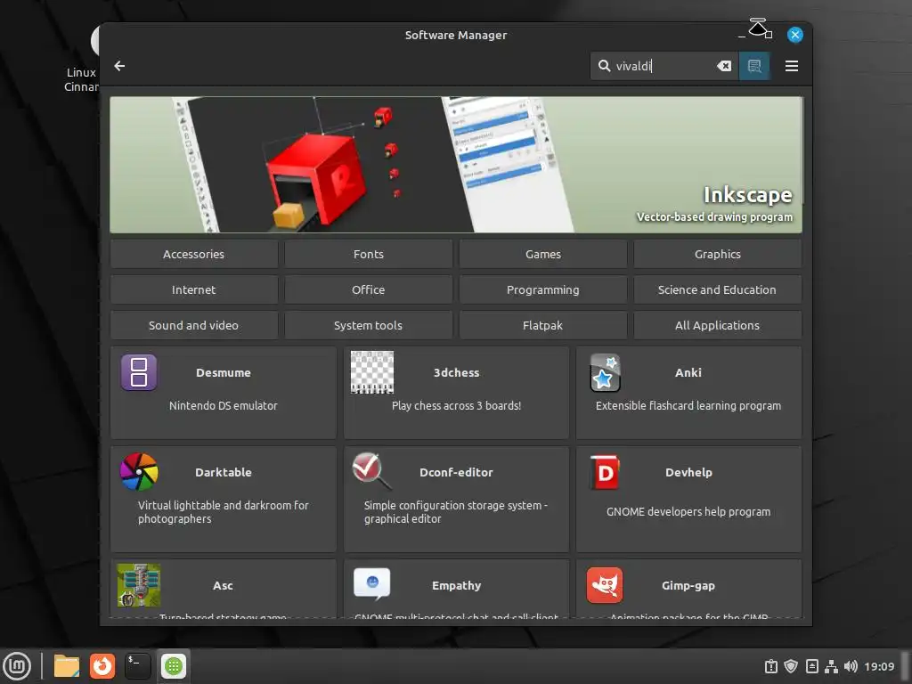
Task: Click the Darktable color wheel icon
Action: [139, 472]
